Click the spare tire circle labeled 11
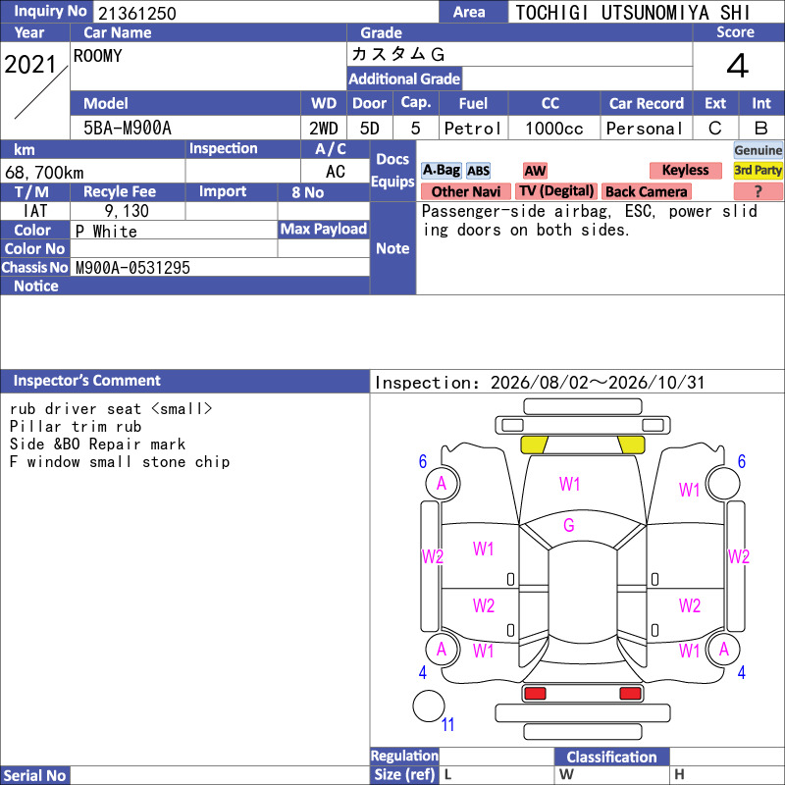Screen dimensions: 785x785 [429, 706]
